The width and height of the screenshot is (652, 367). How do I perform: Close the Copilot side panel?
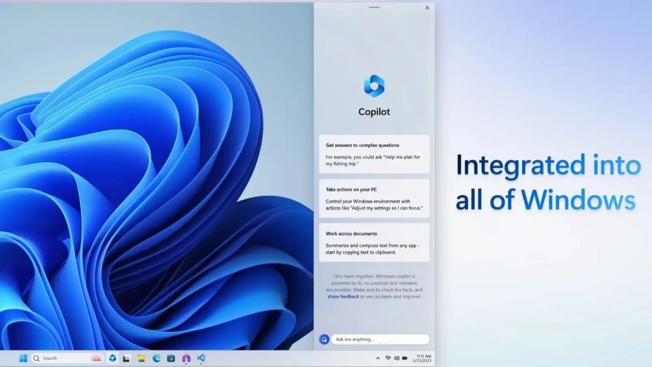[x=427, y=8]
